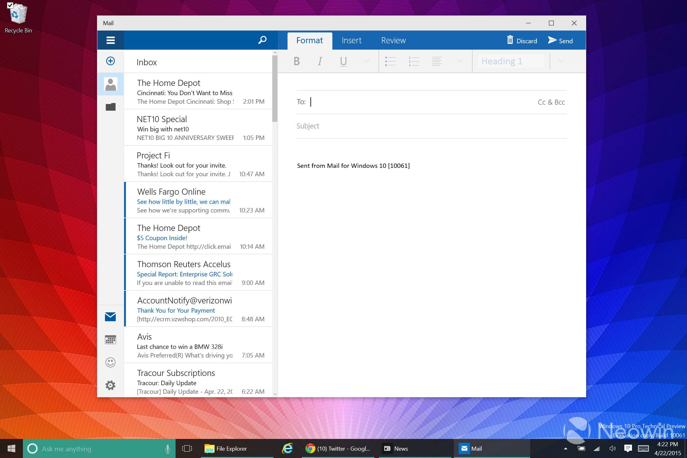
Task: Open the Thomson Reuters Accelus email
Action: (x=198, y=273)
